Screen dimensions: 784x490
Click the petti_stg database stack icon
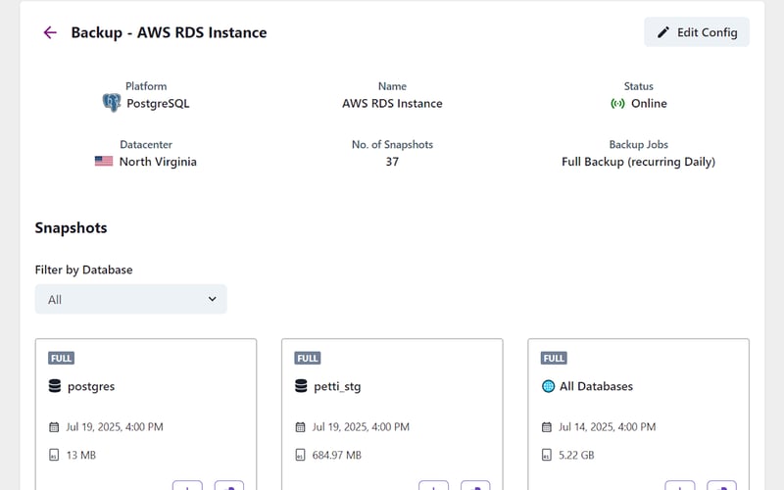click(302, 386)
